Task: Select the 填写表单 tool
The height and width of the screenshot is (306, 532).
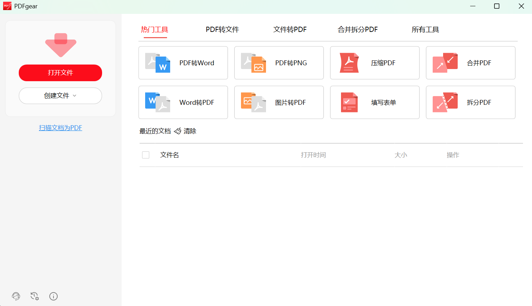Action: (x=375, y=102)
